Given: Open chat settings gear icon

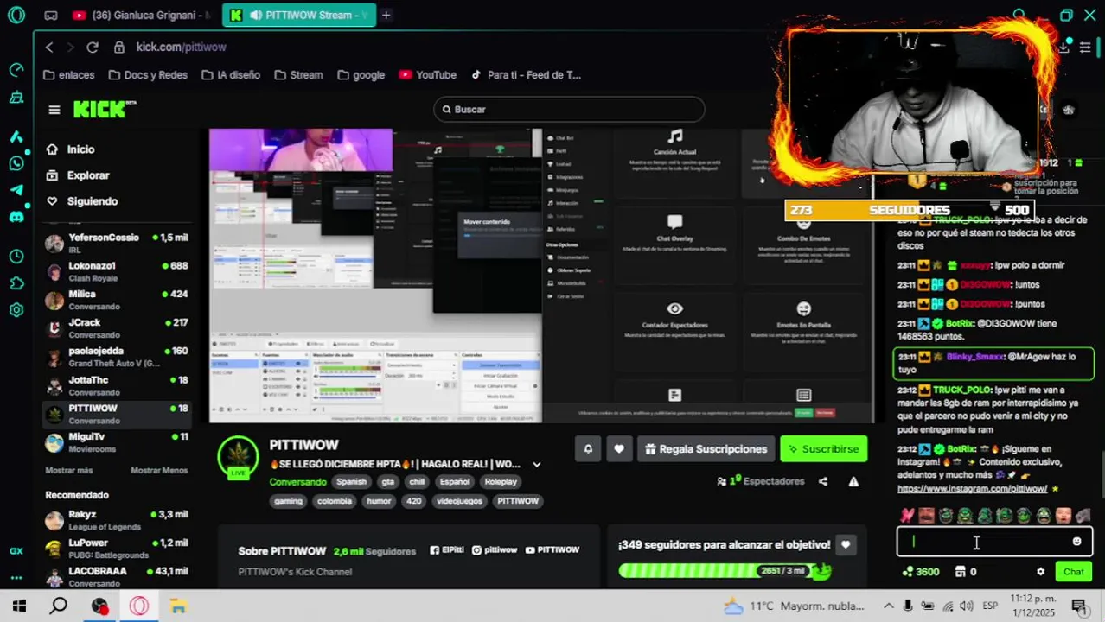Looking at the screenshot, I should 1040,572.
